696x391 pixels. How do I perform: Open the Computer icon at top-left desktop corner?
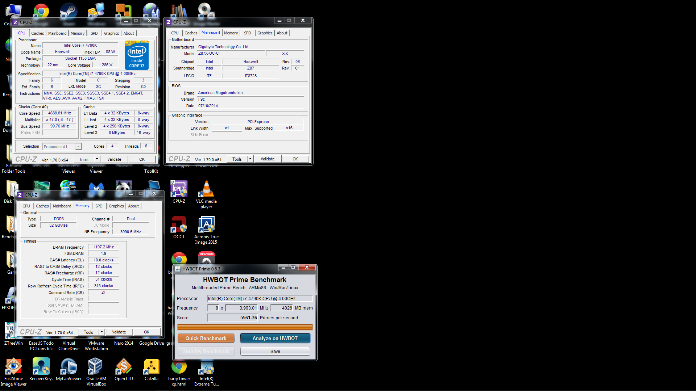(x=13, y=10)
